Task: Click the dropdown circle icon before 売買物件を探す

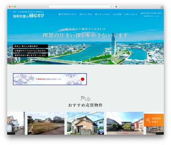Action: (60, 14)
